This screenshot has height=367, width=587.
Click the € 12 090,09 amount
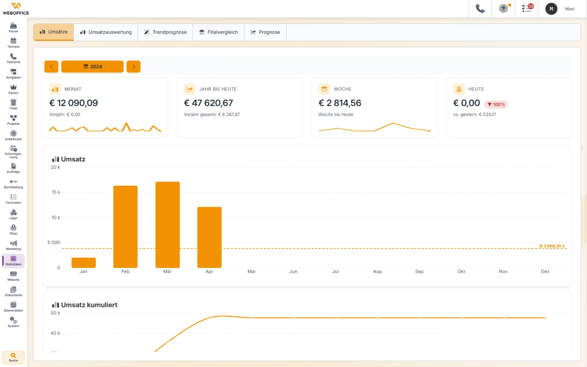point(73,103)
